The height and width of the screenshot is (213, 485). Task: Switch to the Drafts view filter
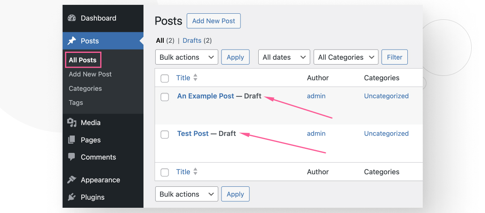click(192, 40)
